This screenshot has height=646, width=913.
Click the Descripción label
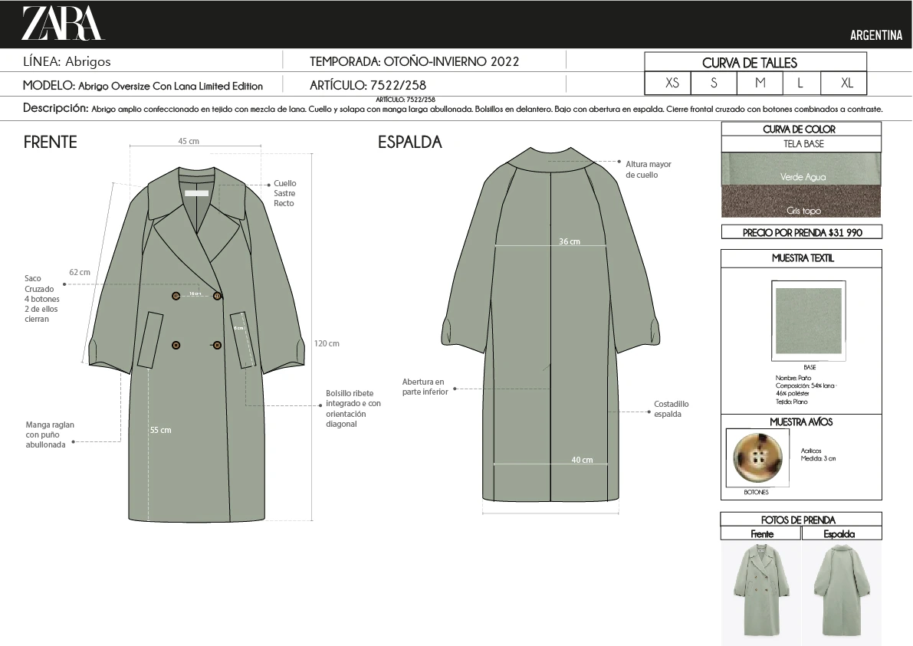55,107
